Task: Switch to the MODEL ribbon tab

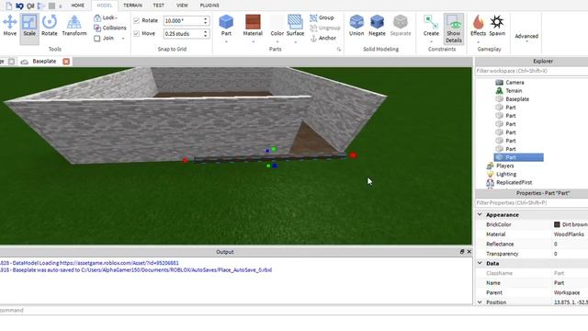Action: (x=104, y=6)
